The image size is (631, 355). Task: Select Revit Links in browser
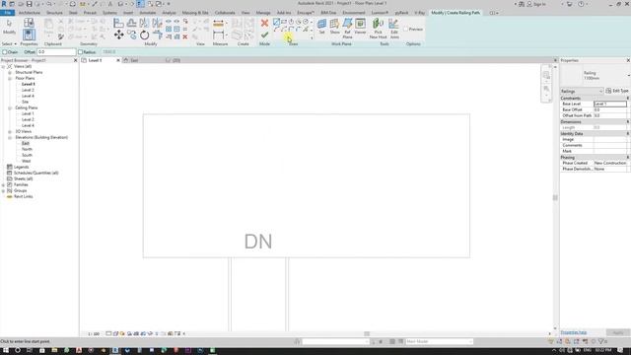[x=24, y=197]
